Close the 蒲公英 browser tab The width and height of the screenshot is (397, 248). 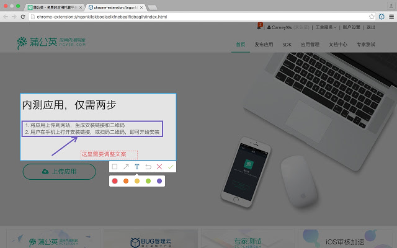81,7
